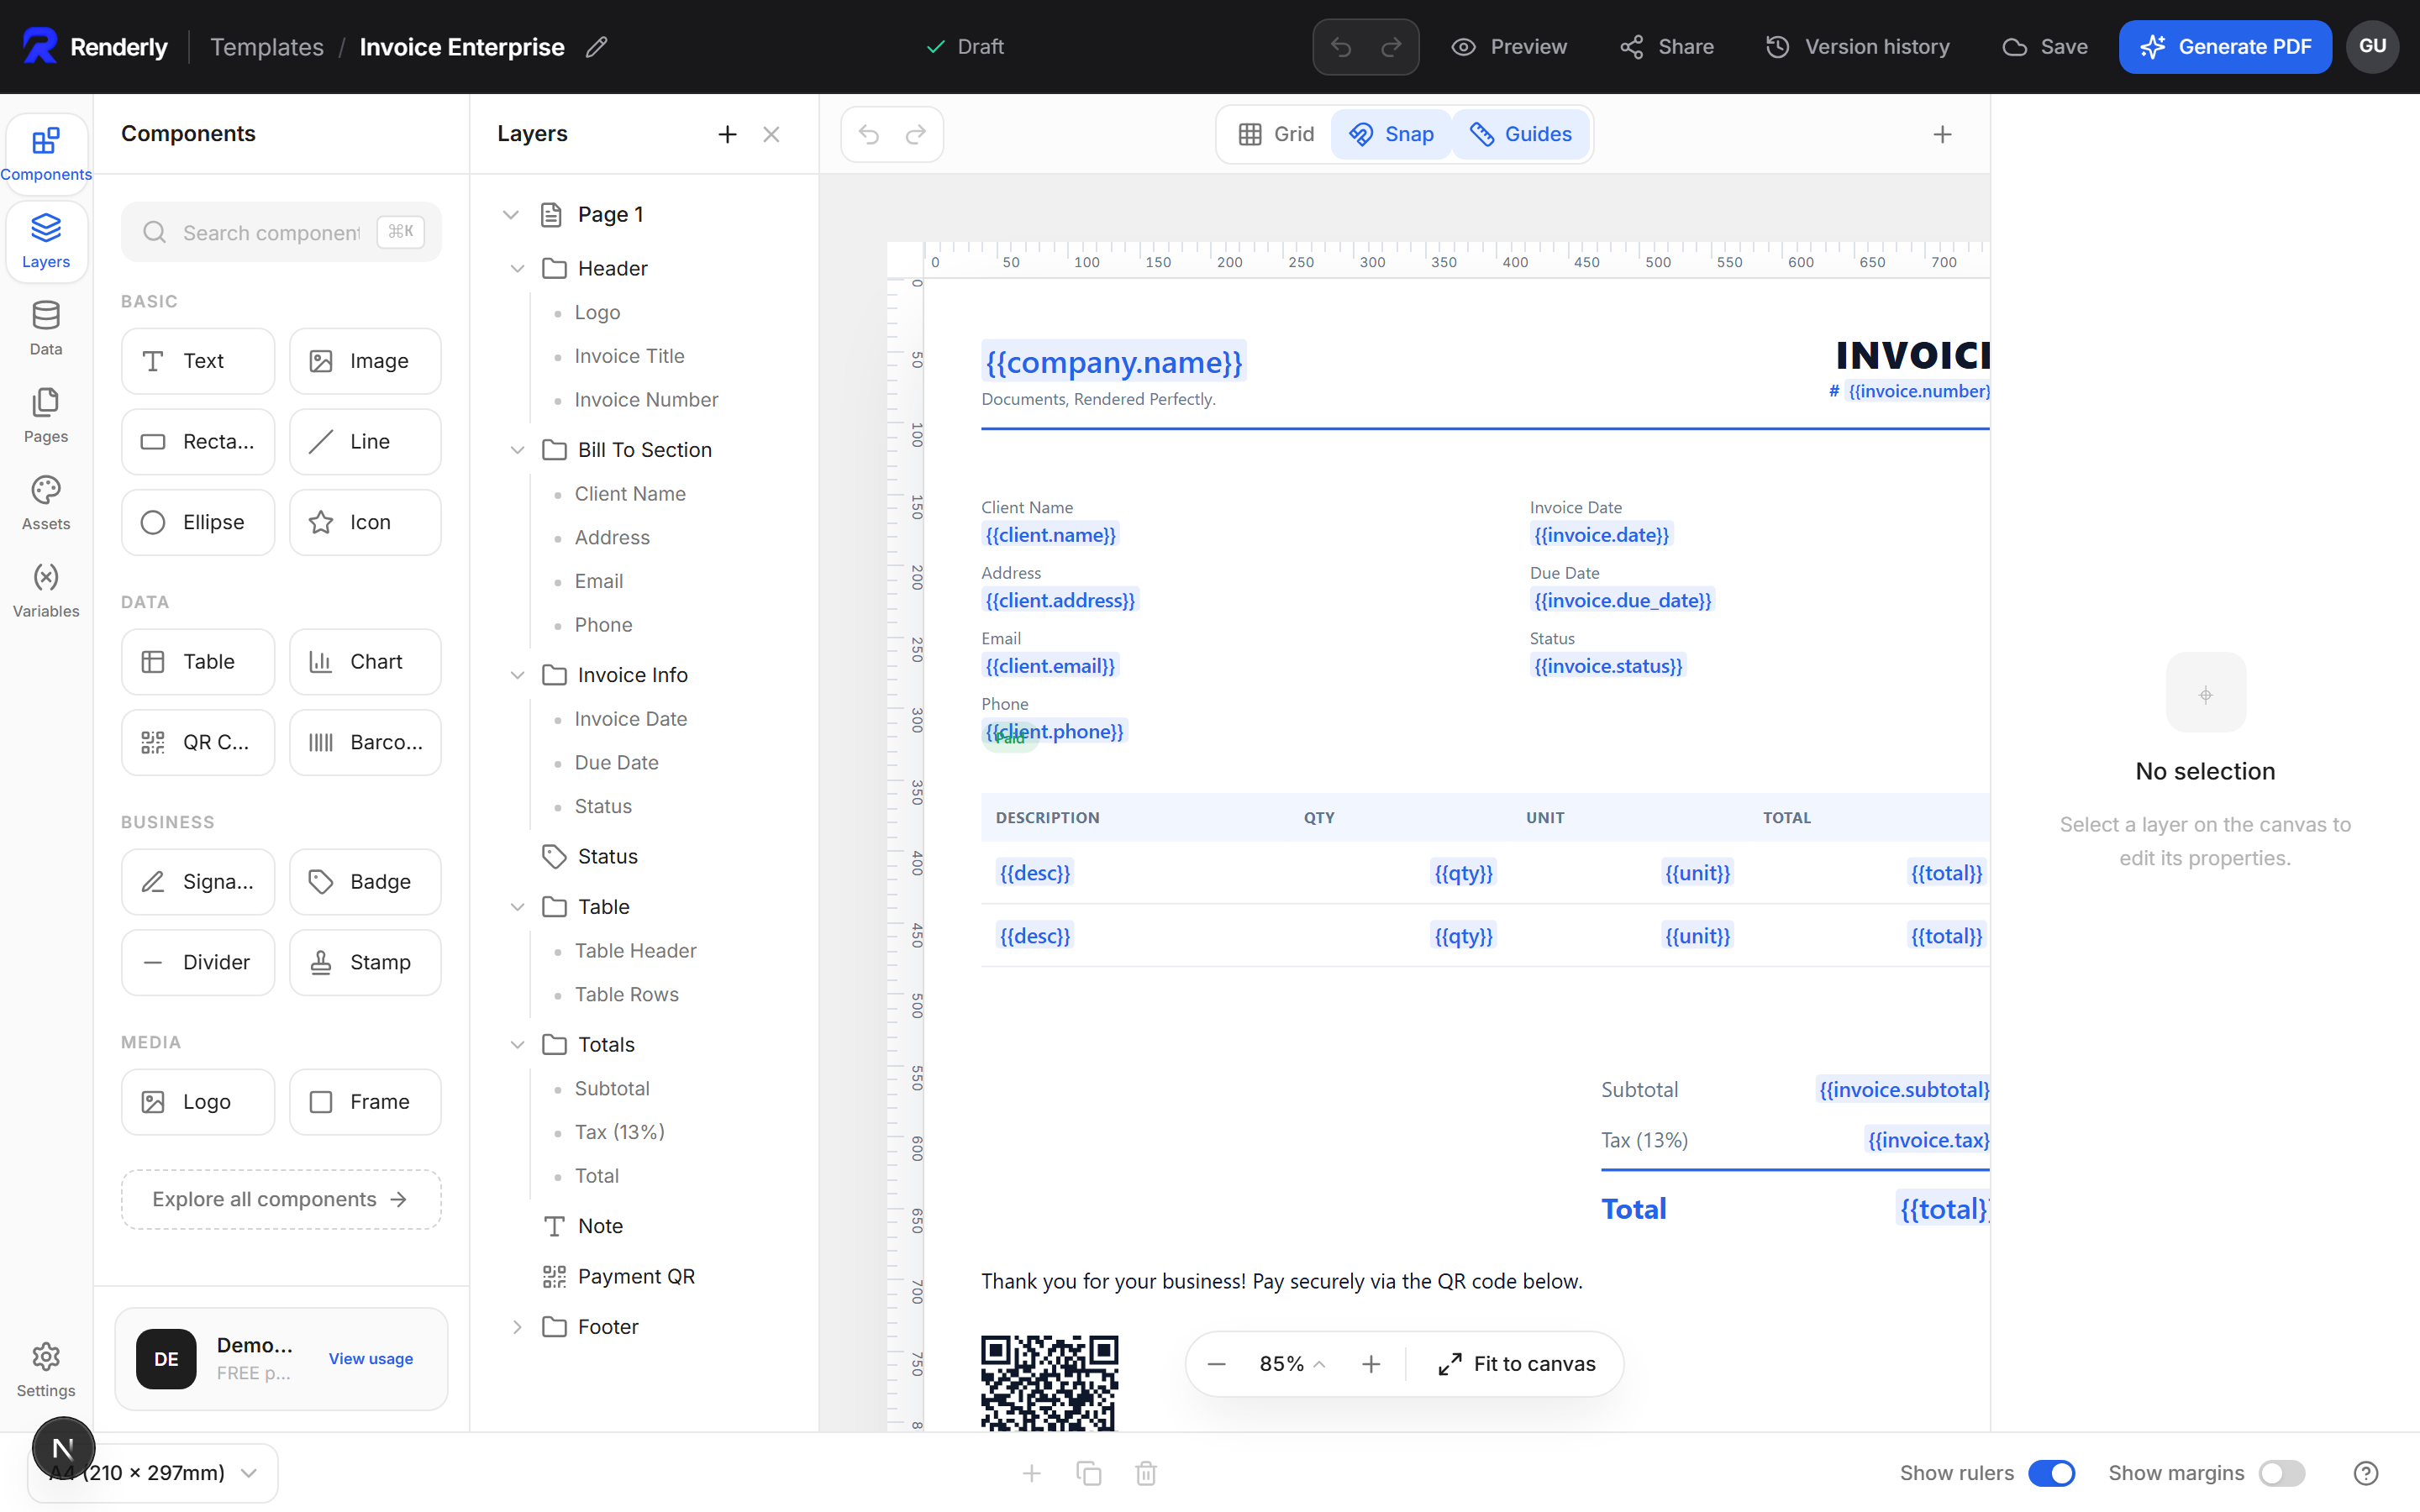Click View usage link
The width and height of the screenshot is (2420, 1512).
click(371, 1358)
